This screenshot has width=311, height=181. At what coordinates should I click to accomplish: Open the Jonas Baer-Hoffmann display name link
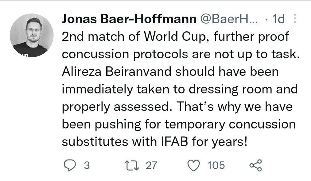click(x=129, y=20)
